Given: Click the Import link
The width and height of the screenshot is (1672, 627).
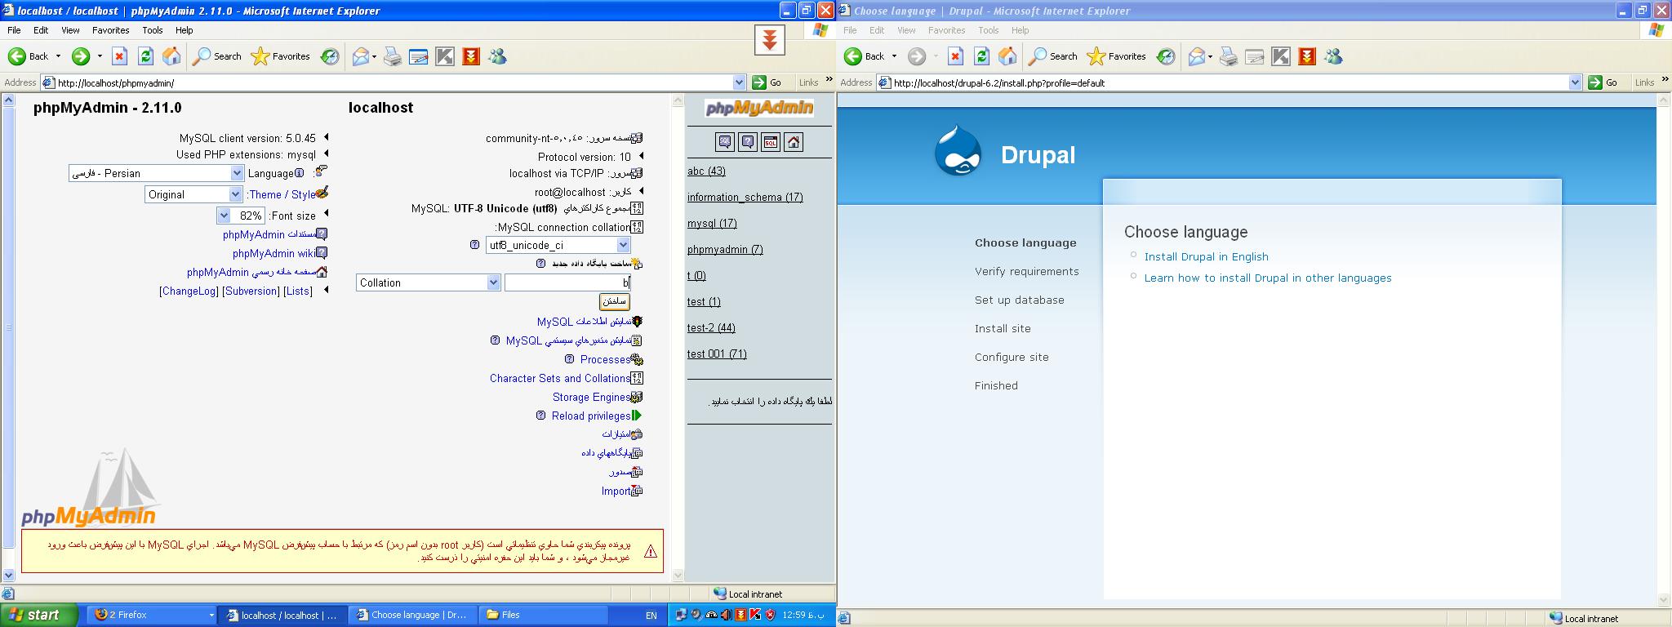Looking at the screenshot, I should click(x=616, y=491).
